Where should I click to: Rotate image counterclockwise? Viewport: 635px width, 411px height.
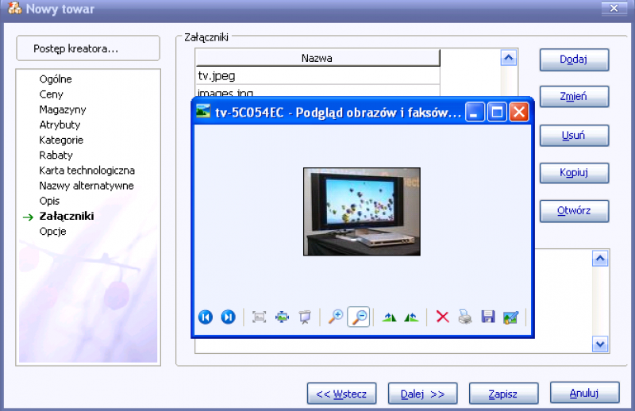point(411,317)
